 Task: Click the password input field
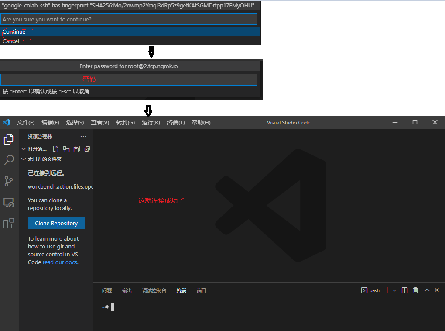(129, 79)
